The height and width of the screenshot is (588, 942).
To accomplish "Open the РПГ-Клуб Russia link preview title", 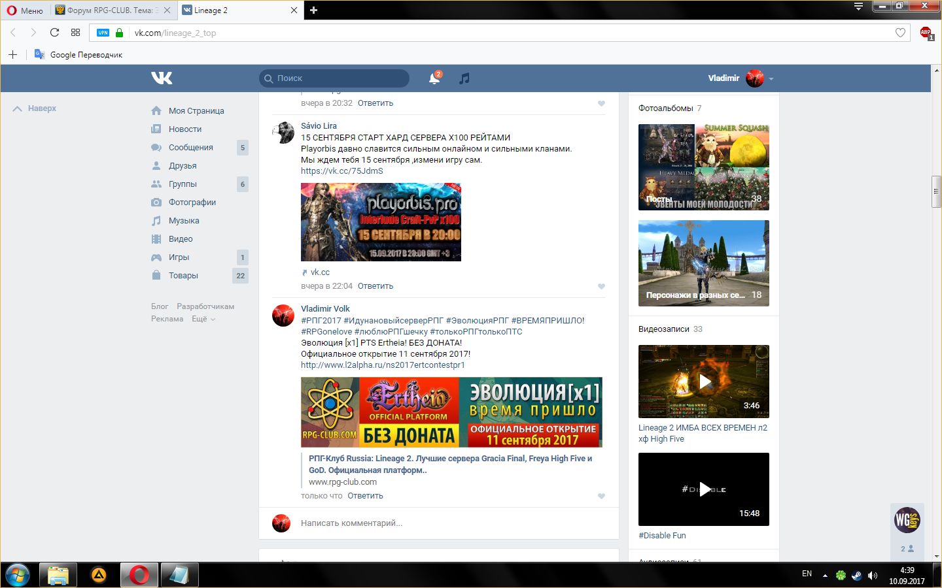I will click(x=450, y=465).
